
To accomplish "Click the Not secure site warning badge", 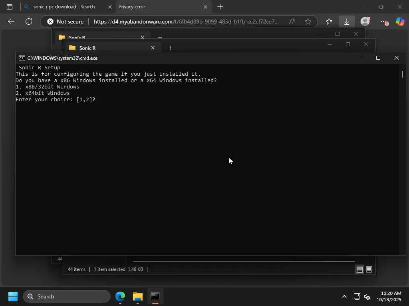I will tap(66, 22).
